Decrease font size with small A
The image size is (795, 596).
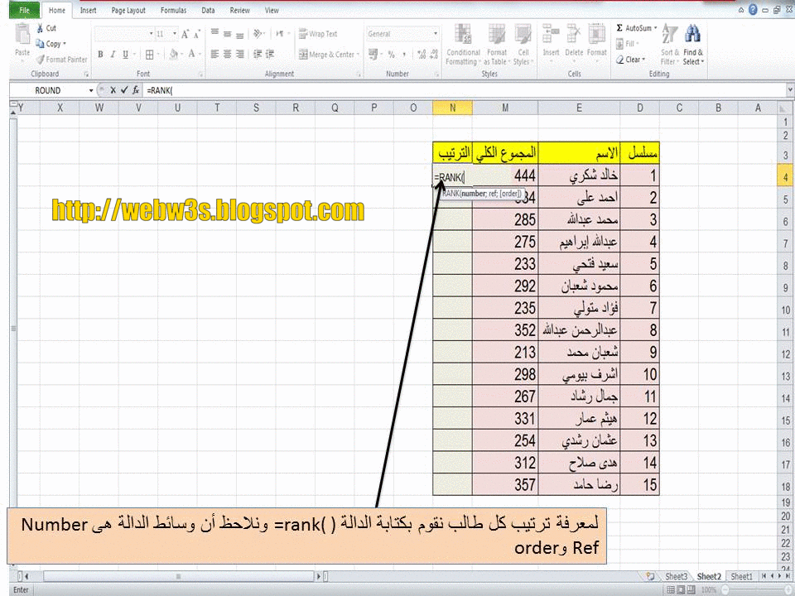(197, 35)
